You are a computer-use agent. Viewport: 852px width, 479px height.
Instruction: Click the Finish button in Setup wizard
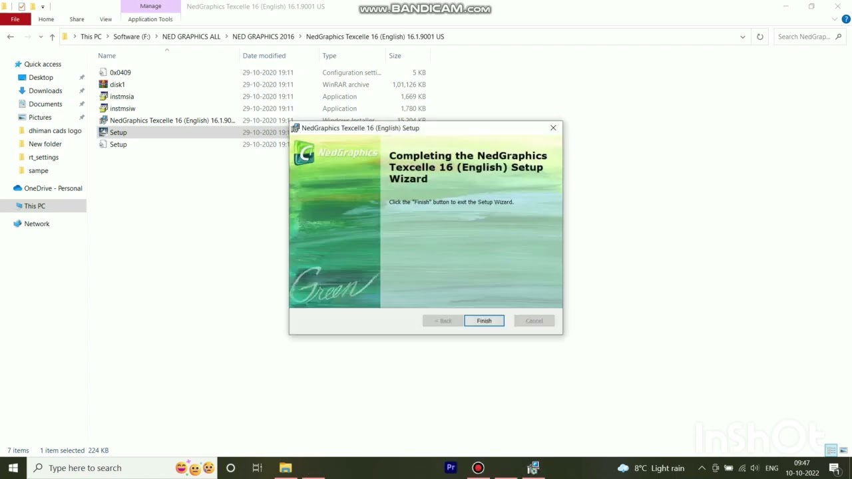click(484, 321)
